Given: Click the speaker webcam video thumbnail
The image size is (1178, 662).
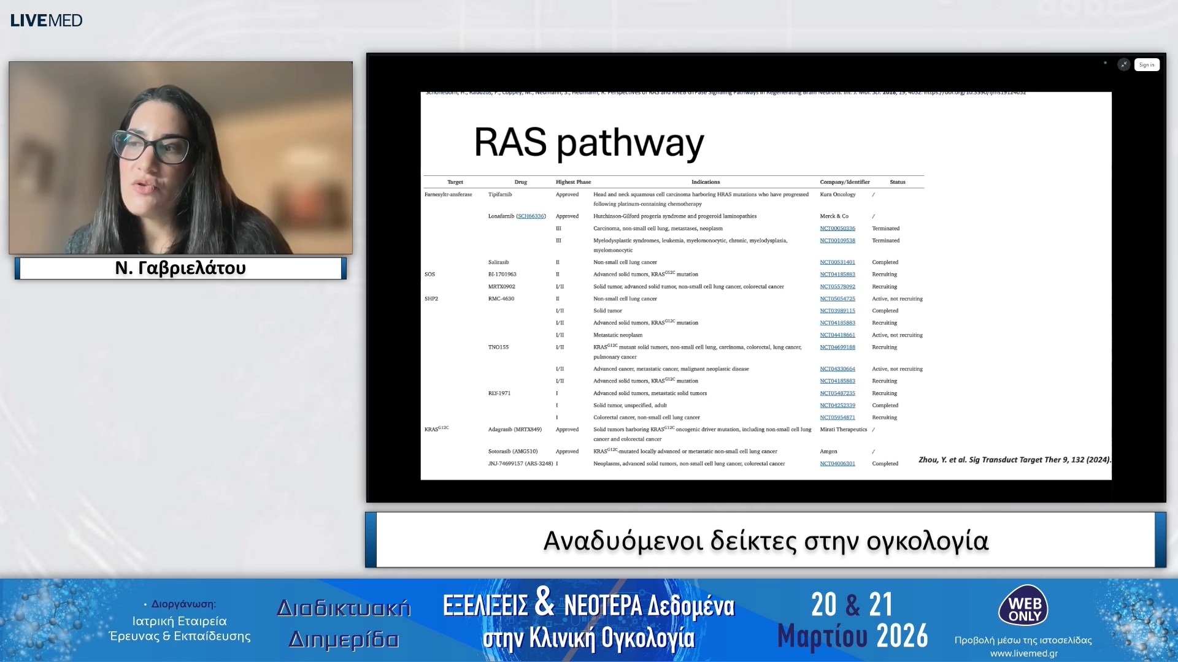Looking at the screenshot, I should 180,158.
